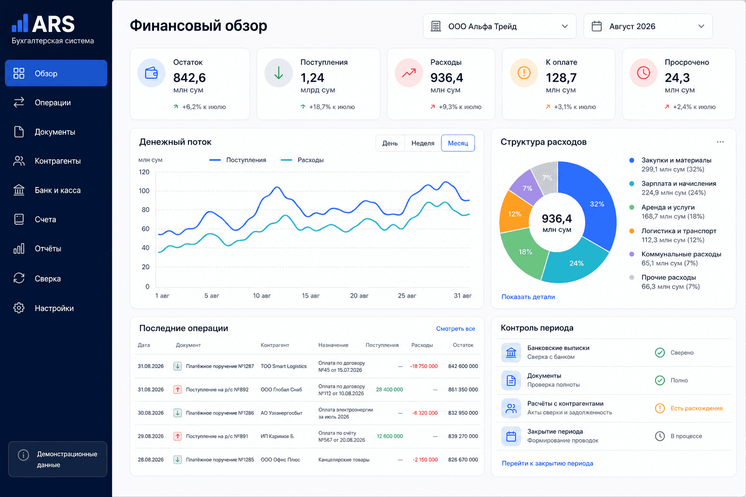Click the Смотреть все link
This screenshot has width=746, height=497.
click(x=456, y=329)
